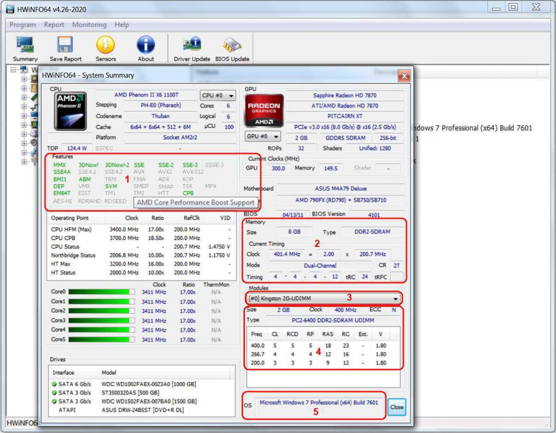Click the SVM feature flag
This screenshot has width=556, height=433.
click(x=111, y=186)
